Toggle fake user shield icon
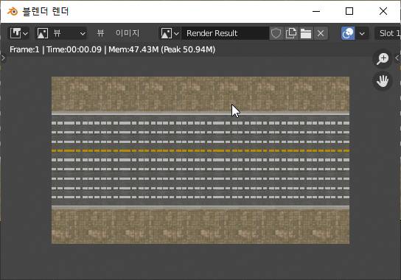The width and height of the screenshot is (401, 280). [x=276, y=33]
